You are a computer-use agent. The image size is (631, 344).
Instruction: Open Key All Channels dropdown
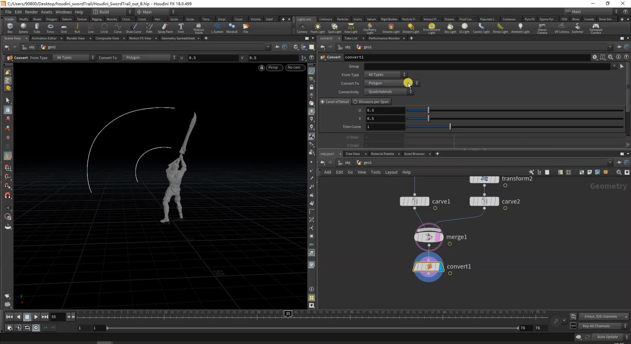point(604,326)
